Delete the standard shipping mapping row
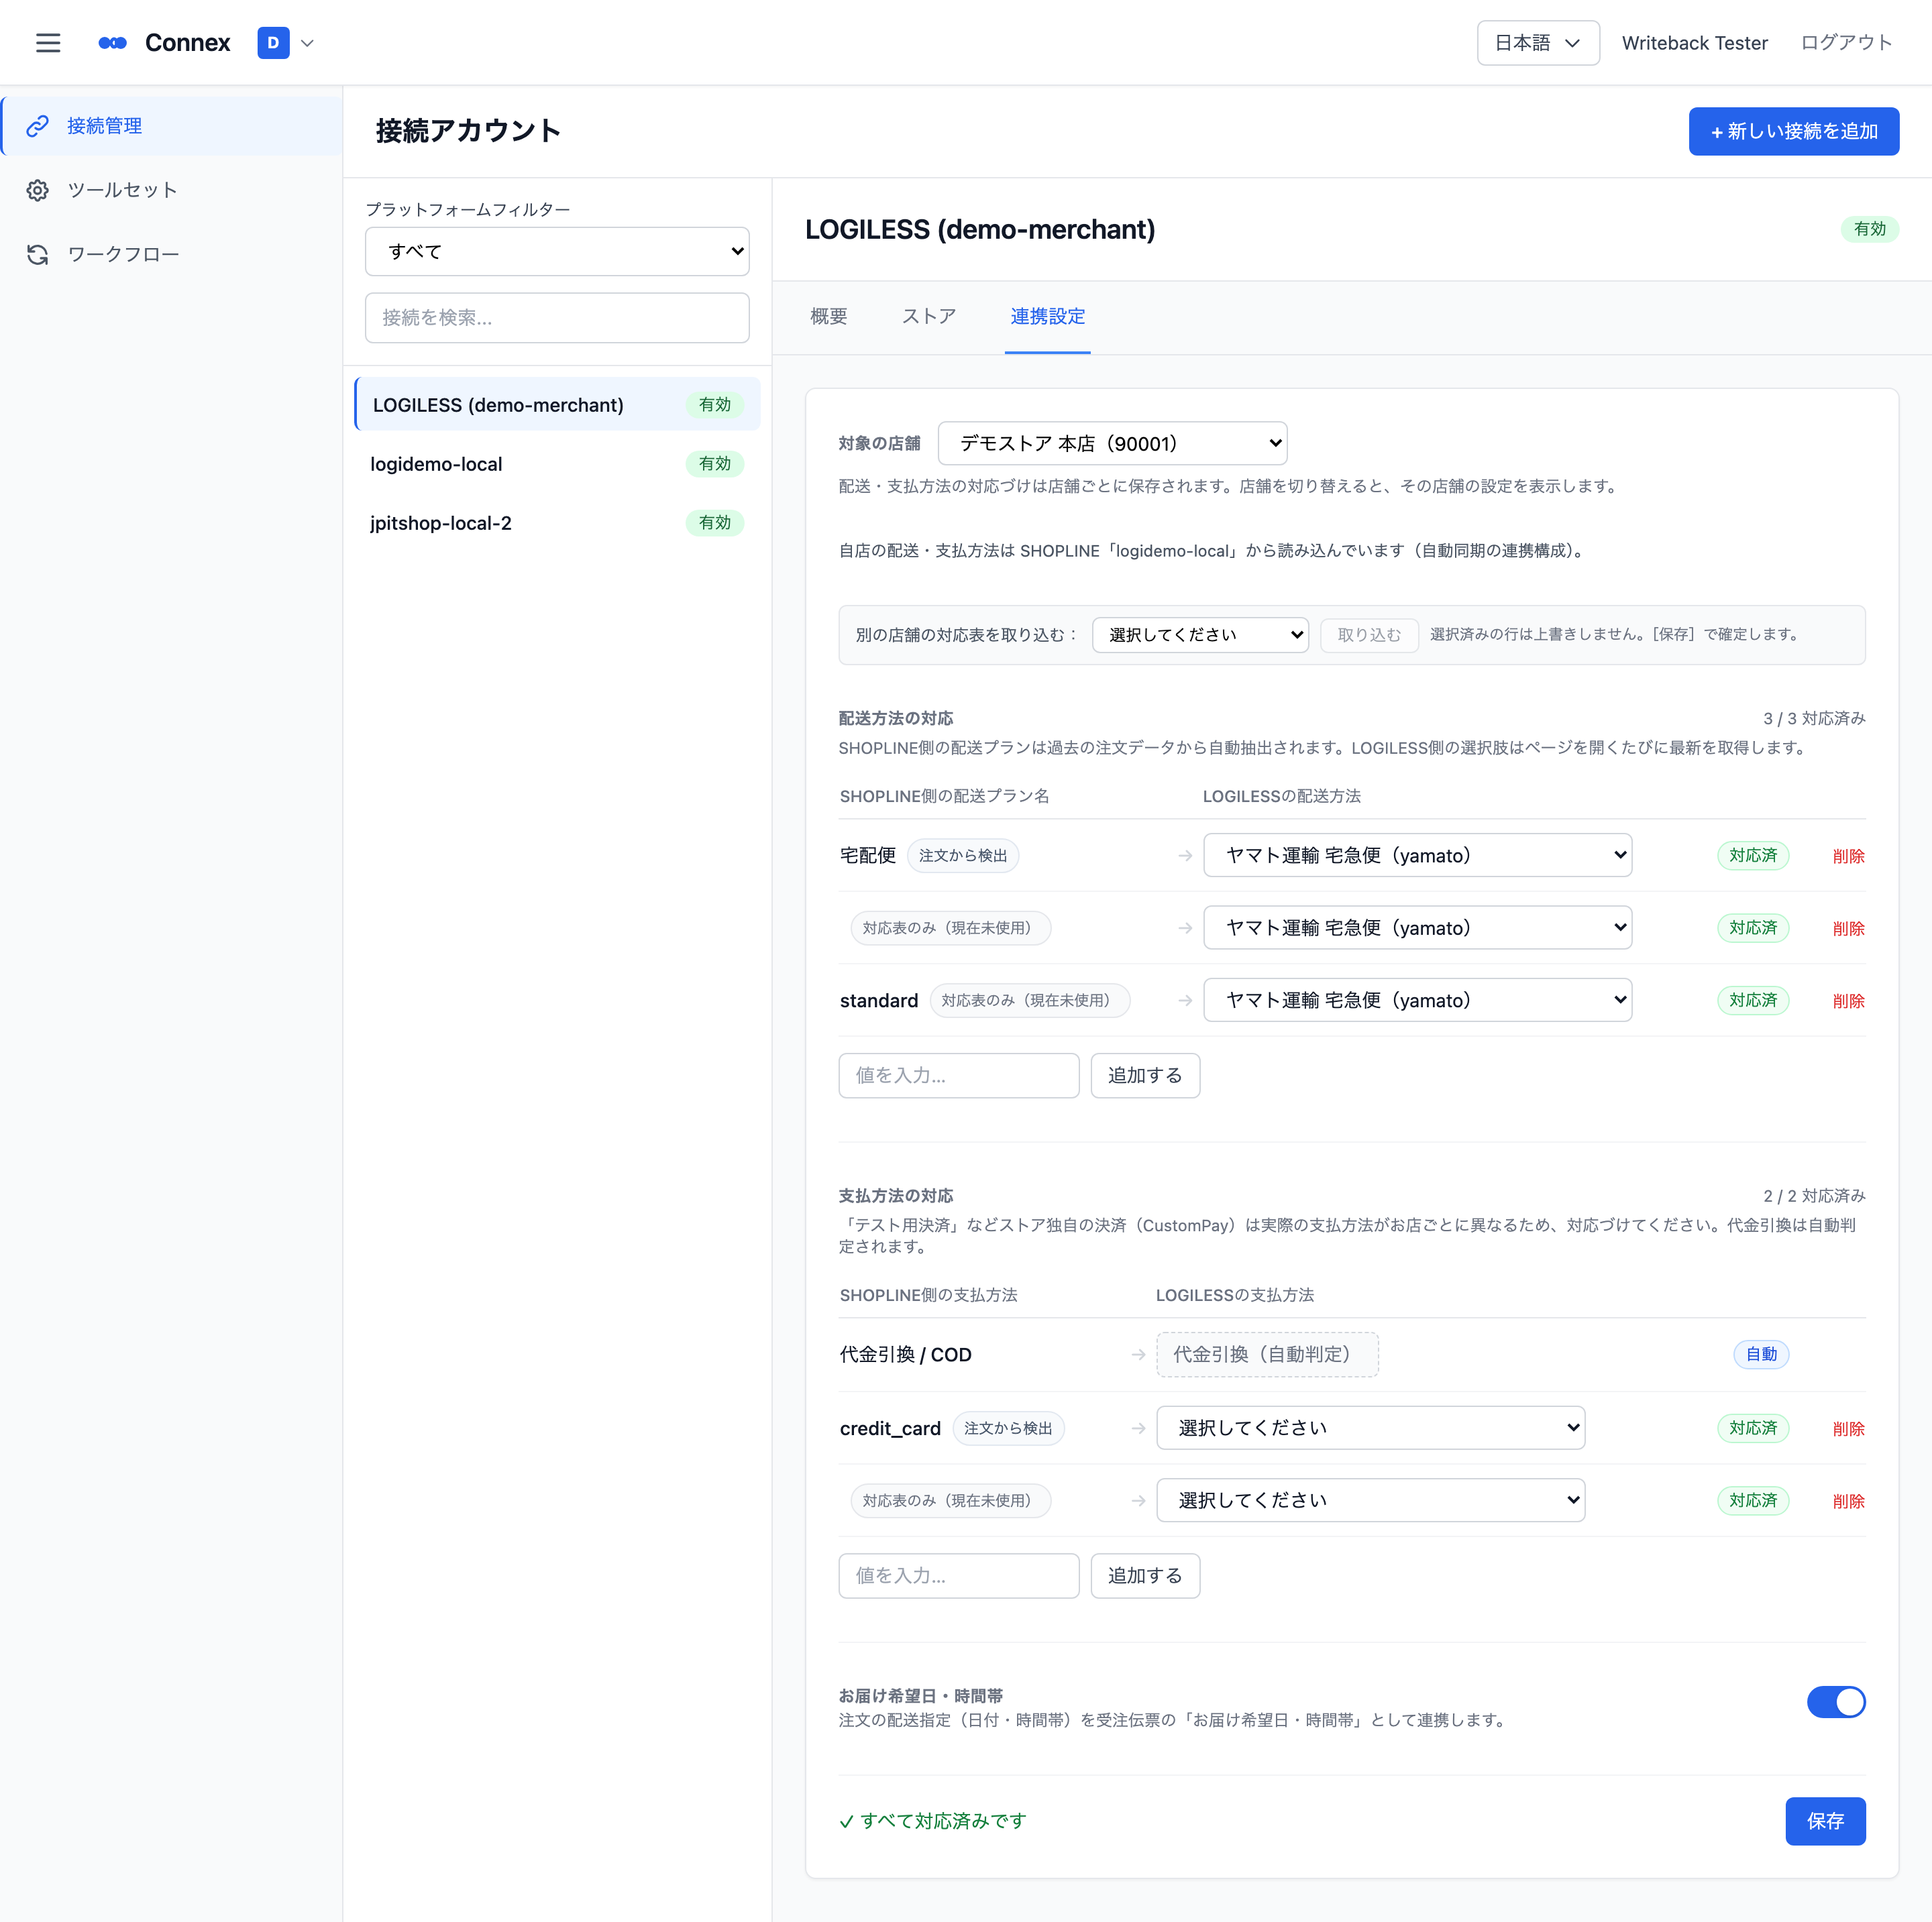 [1848, 1001]
